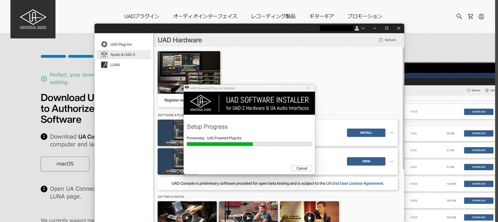Click the UAD hardware rack thumbnail

[x=189, y=72]
